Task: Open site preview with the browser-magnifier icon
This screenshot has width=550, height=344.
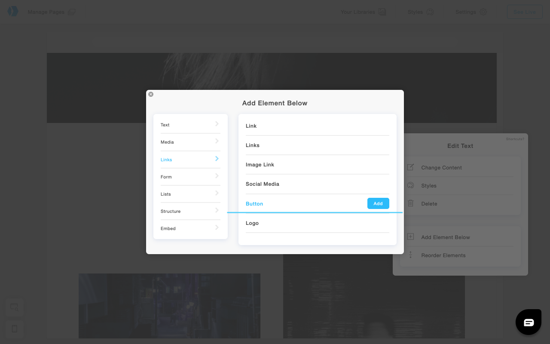Action: [14, 307]
